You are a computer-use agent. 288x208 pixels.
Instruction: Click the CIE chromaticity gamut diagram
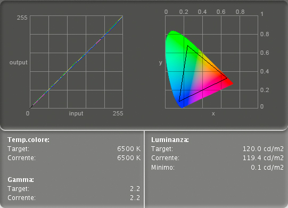coord(211,62)
